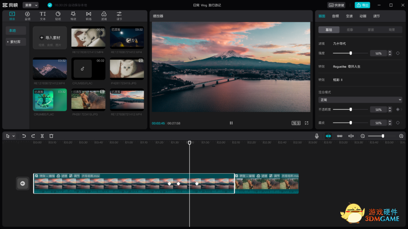Screen dimensions: 408x229
Task: Click the 特效 effect star icon on horse clip
Action: click(x=237, y=176)
